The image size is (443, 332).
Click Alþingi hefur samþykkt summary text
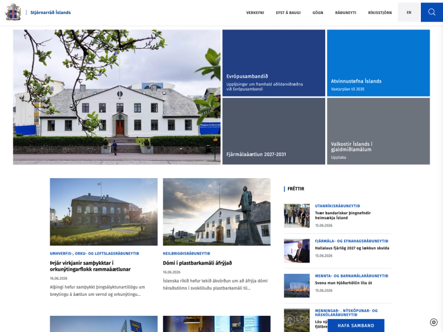[97, 290]
